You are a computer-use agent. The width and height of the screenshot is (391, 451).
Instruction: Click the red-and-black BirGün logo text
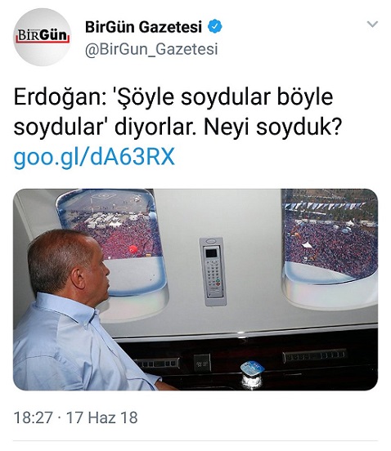pyautogui.click(x=43, y=36)
